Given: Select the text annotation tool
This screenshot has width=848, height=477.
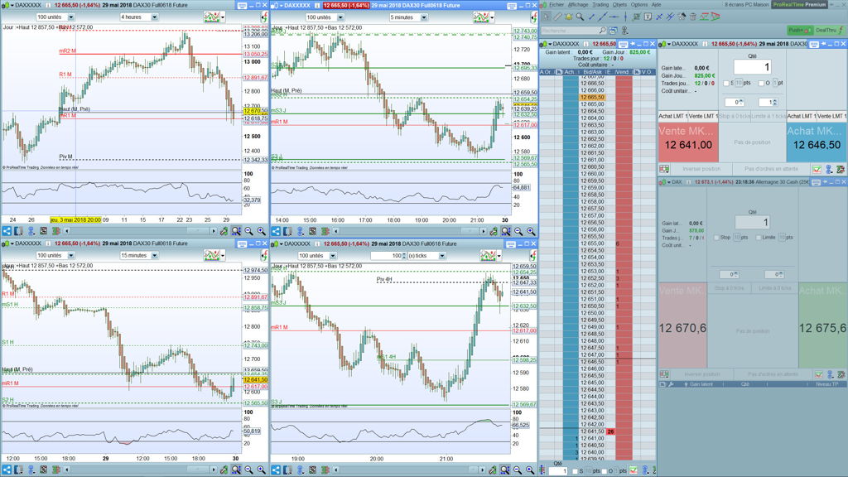Looking at the screenshot, I should (x=648, y=17).
